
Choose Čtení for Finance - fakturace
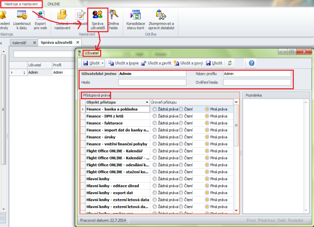(x=181, y=123)
